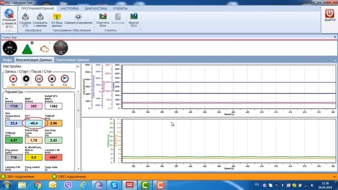Screen dimensions: 338x190
Task: Click the parameters panel scroll-down arrow
Action: click(x=78, y=169)
